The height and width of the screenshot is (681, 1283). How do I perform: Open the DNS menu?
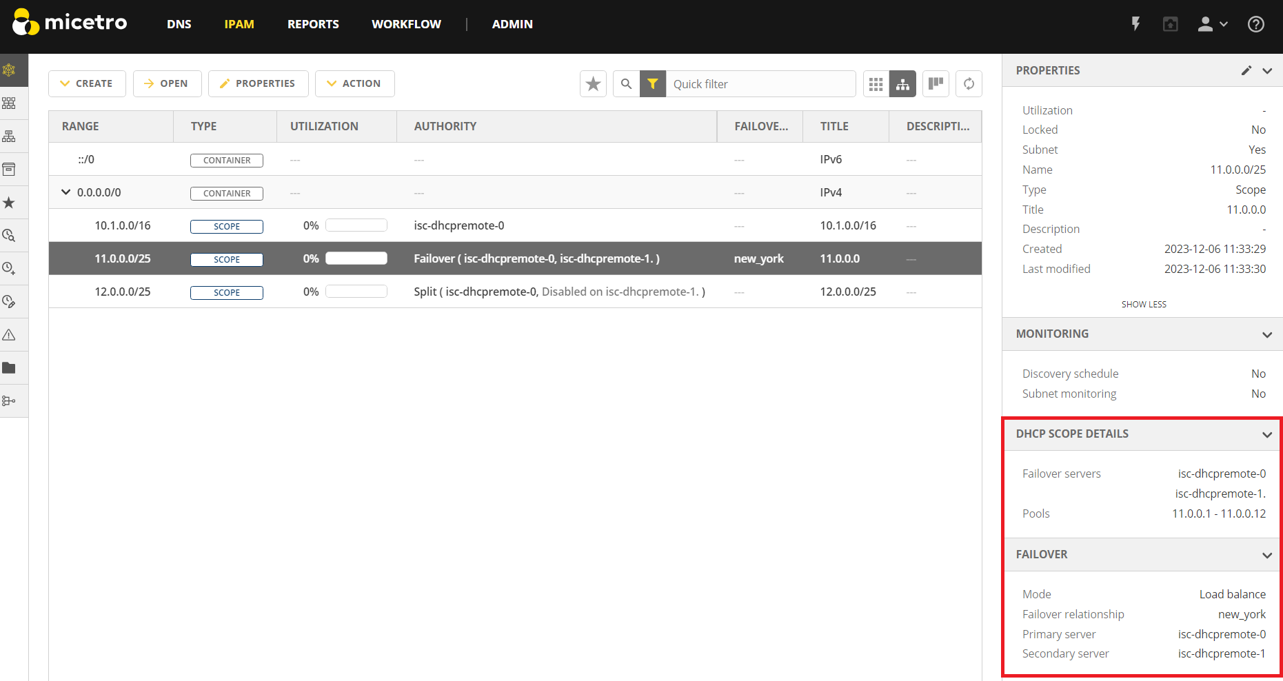click(x=179, y=24)
